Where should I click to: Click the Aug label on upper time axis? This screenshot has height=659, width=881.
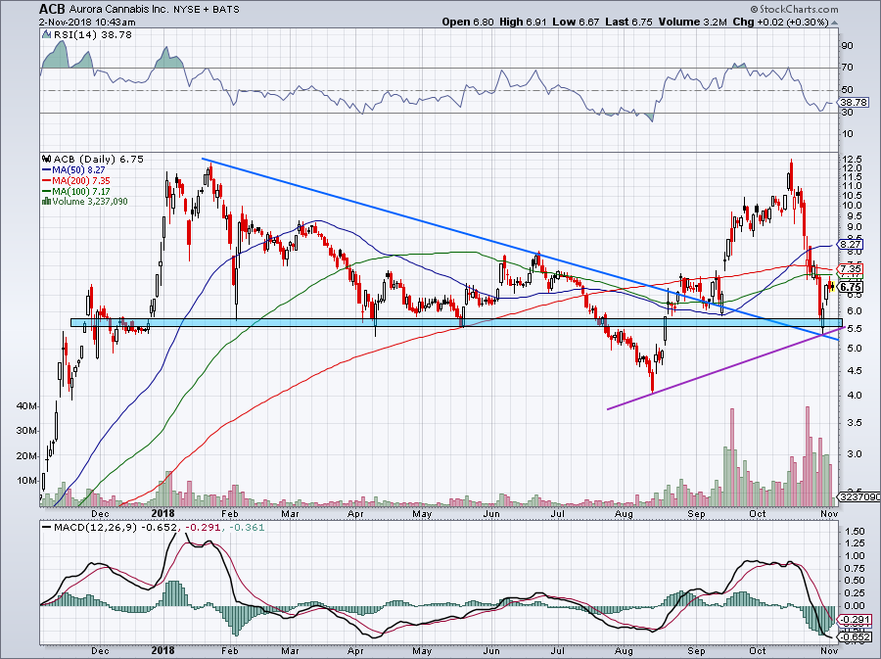625,513
